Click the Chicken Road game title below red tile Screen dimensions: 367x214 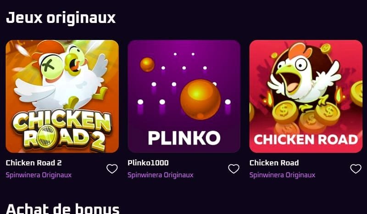pyautogui.click(x=274, y=163)
